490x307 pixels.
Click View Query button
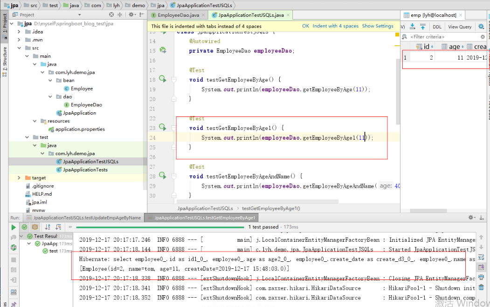pyautogui.click(x=460, y=27)
